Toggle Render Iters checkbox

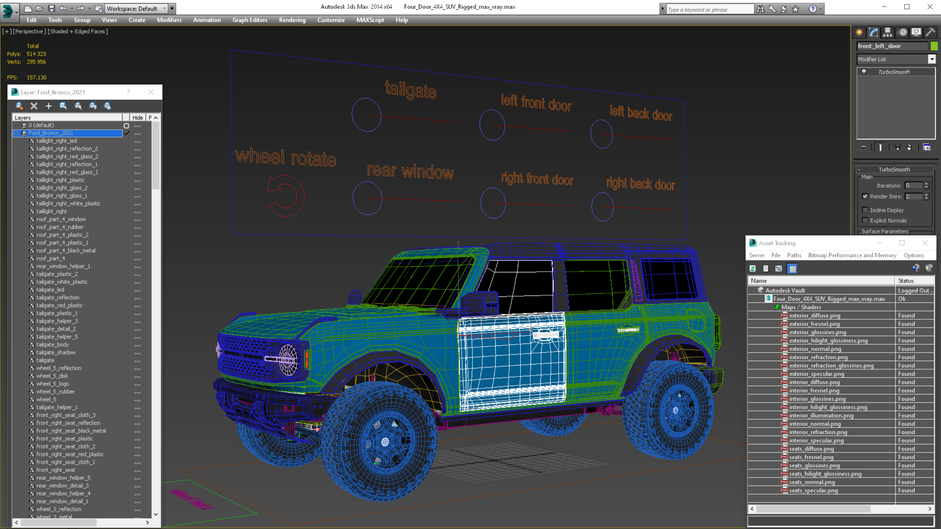pyautogui.click(x=865, y=196)
